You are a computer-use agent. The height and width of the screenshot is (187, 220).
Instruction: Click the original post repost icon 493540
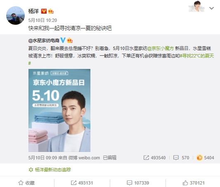click(154, 158)
